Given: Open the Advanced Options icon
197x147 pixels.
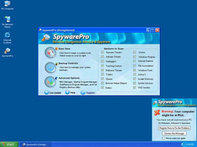Looking at the screenshot, I should 50,82.
